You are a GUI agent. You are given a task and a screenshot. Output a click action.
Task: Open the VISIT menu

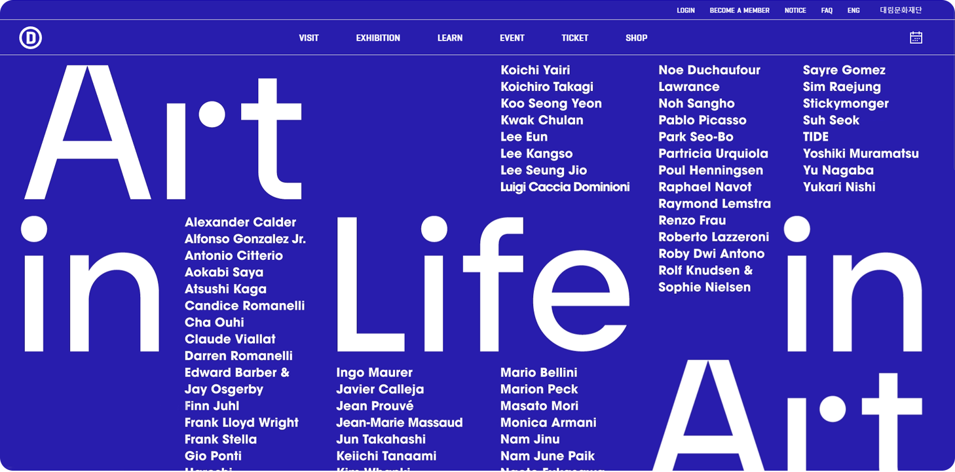pyautogui.click(x=309, y=38)
